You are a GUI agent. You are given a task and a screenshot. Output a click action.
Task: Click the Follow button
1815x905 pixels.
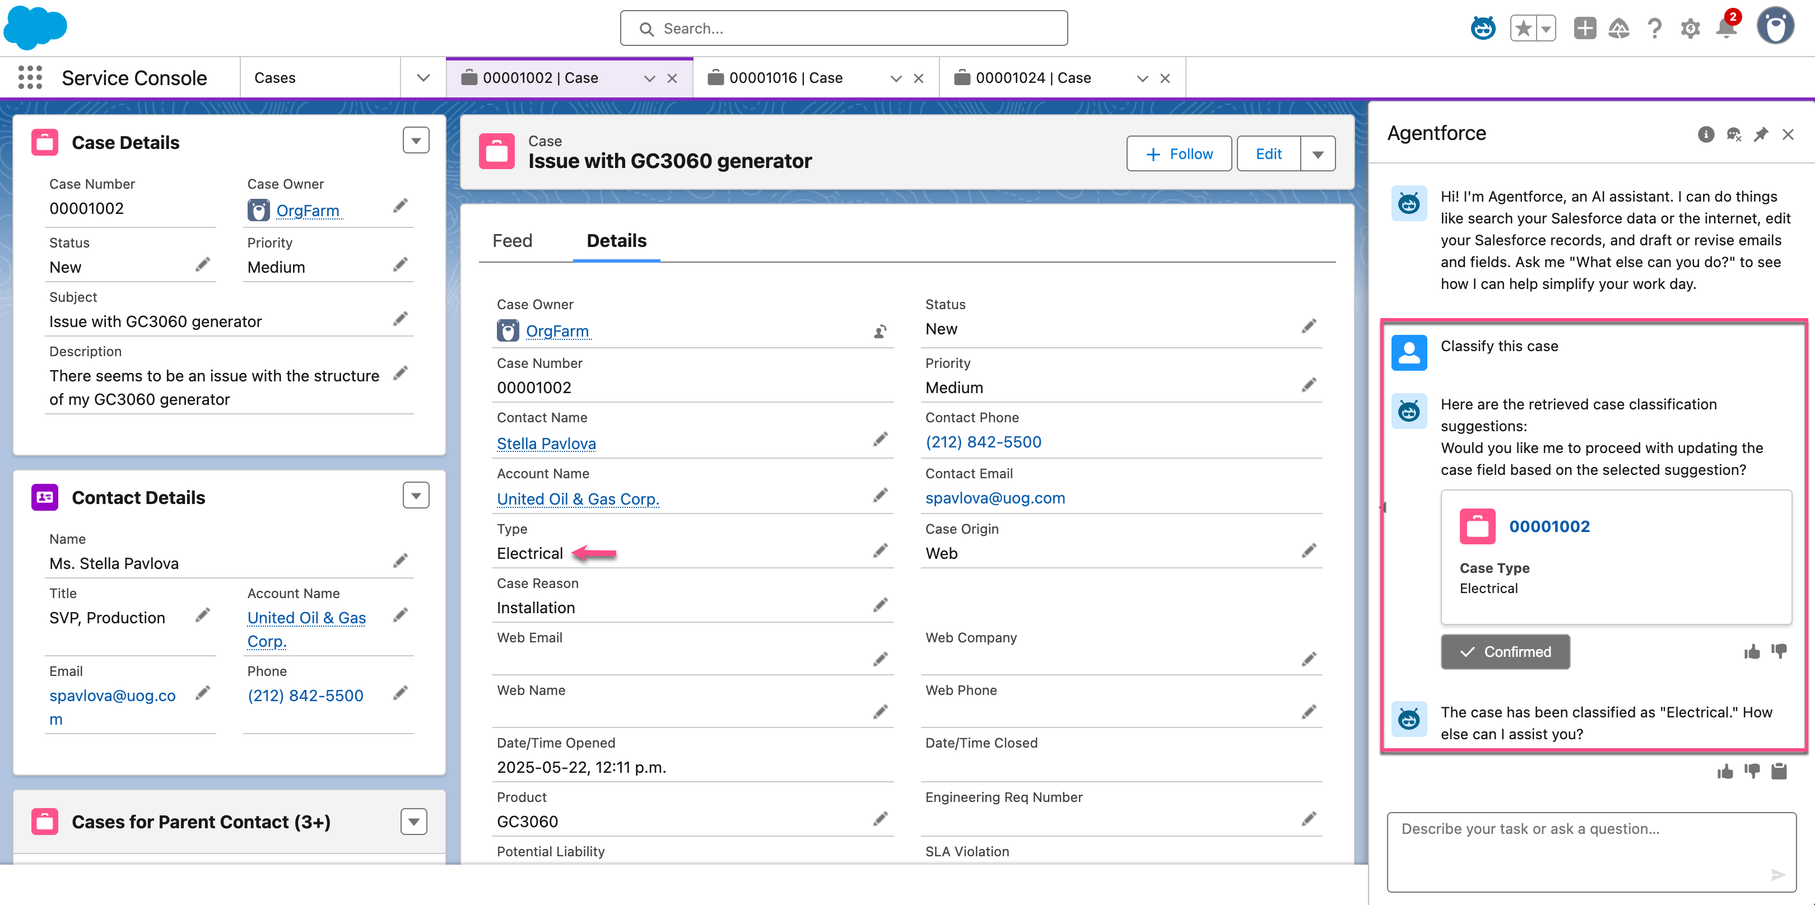click(x=1179, y=153)
